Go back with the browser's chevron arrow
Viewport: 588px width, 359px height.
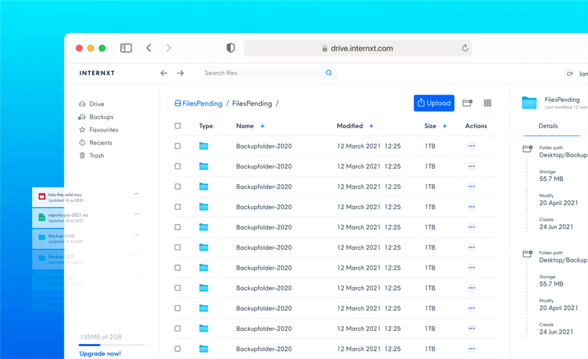coord(149,48)
